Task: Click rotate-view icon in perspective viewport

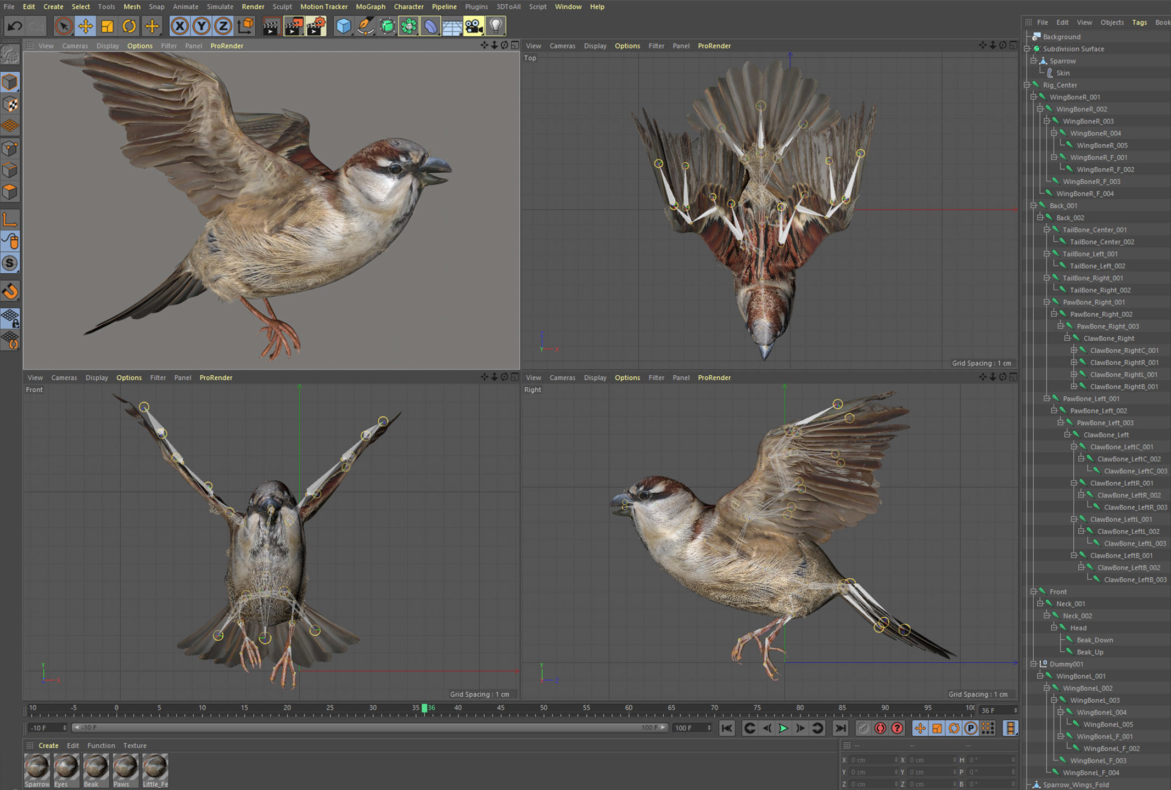Action: [504, 46]
